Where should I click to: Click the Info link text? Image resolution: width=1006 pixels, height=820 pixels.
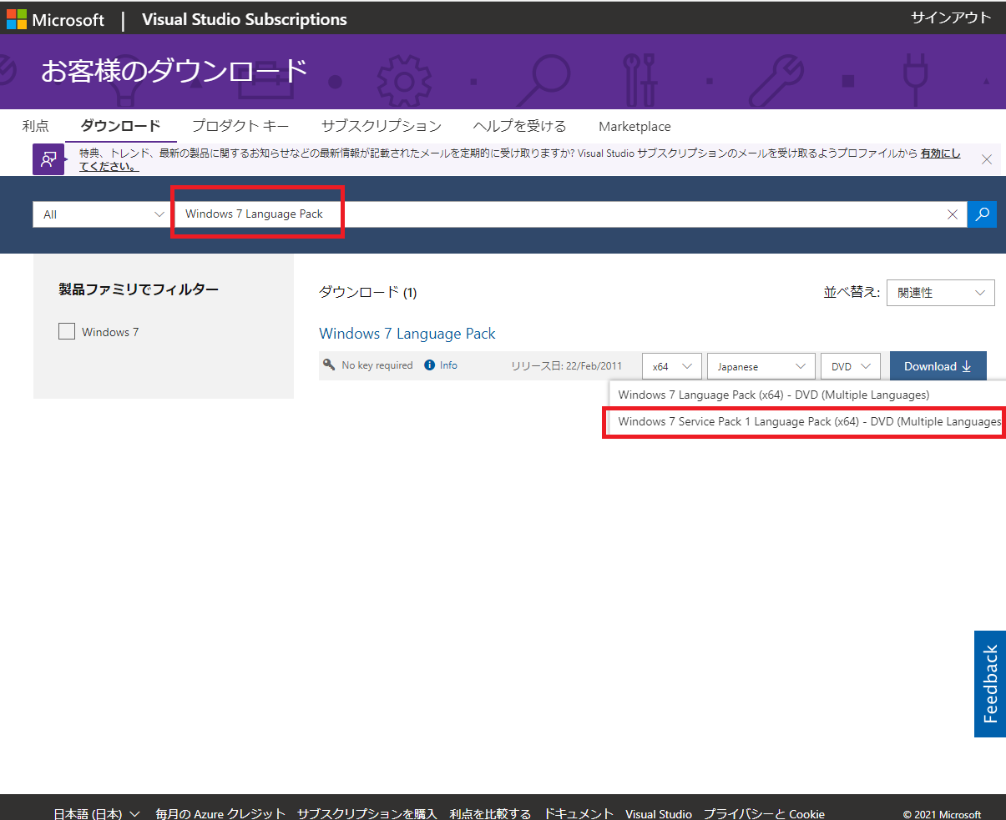tap(449, 365)
